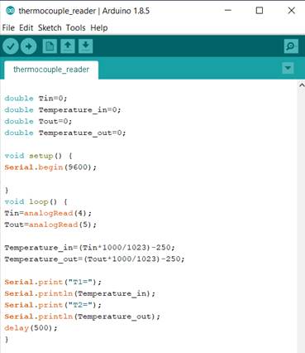Expand the tab options dropdown arrow

[x=288, y=68]
